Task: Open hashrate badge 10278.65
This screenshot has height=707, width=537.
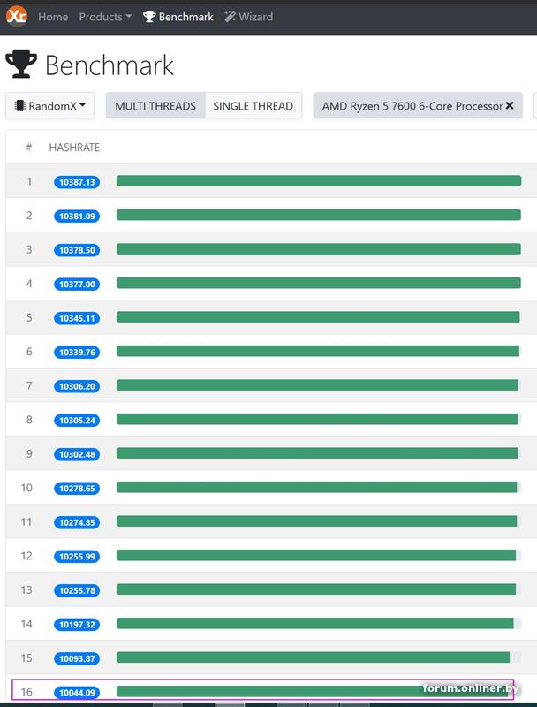Action: click(x=77, y=489)
